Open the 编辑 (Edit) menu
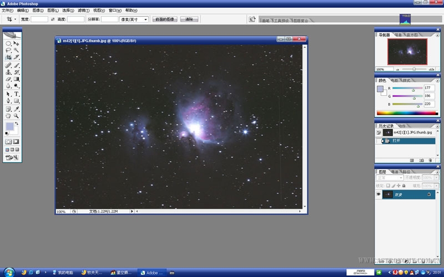 [23, 11]
